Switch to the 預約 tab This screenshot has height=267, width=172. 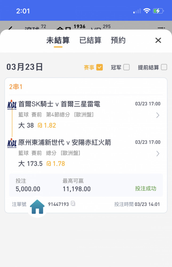[x=118, y=41]
